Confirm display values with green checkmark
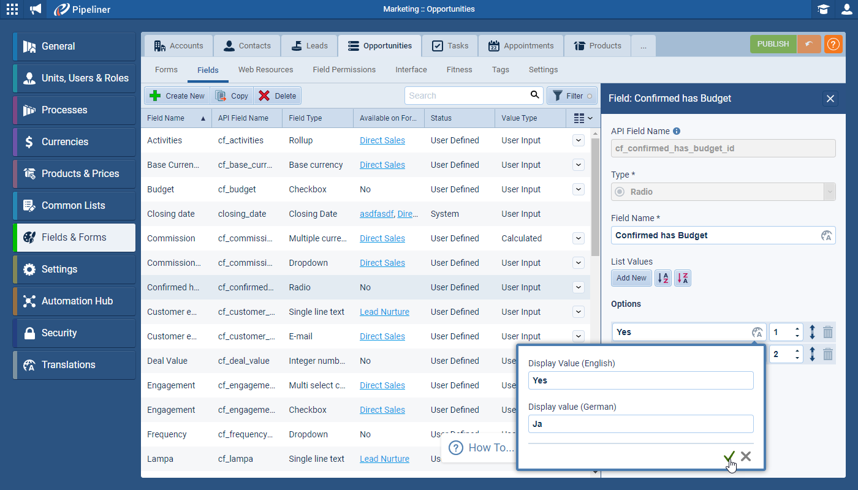858x490 pixels. [x=729, y=457]
